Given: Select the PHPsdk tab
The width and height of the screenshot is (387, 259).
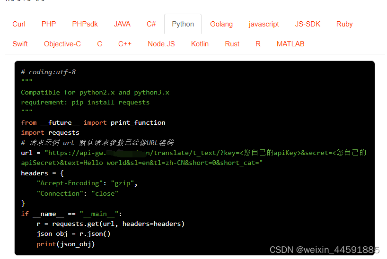Looking at the screenshot, I should (x=85, y=24).
